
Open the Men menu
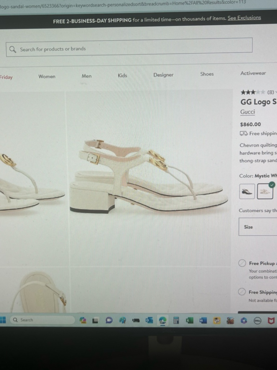pyautogui.click(x=86, y=76)
